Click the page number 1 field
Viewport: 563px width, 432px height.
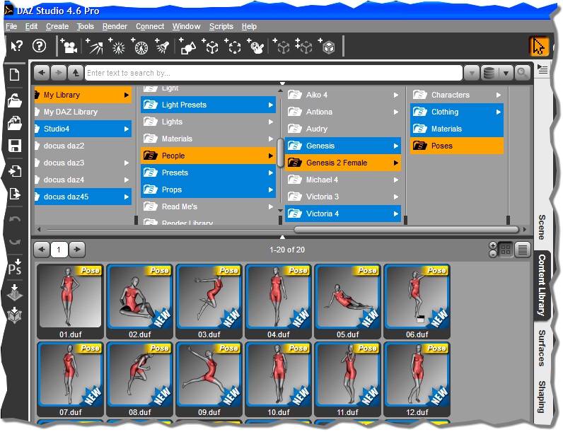point(59,250)
